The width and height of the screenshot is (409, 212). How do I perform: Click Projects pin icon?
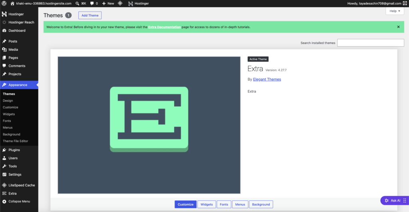[4, 74]
